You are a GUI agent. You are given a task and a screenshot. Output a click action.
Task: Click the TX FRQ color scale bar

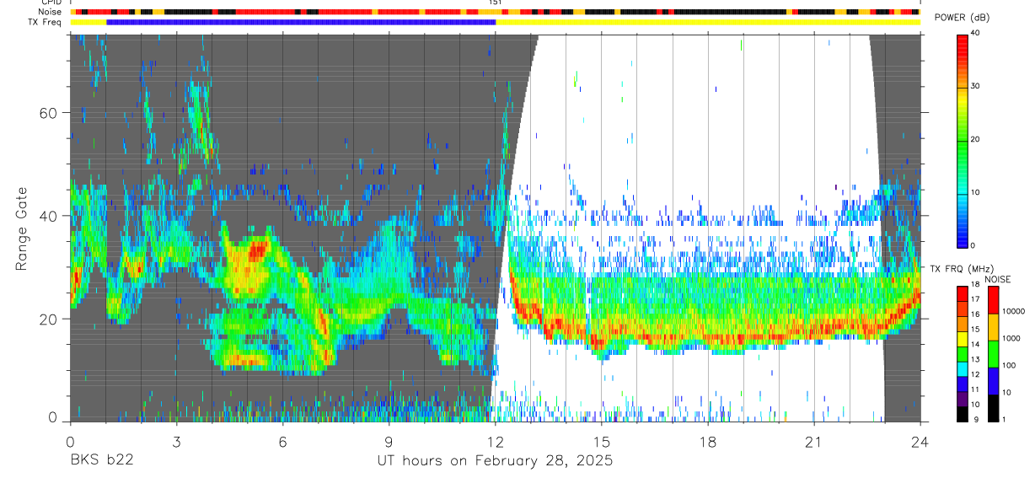962,354
